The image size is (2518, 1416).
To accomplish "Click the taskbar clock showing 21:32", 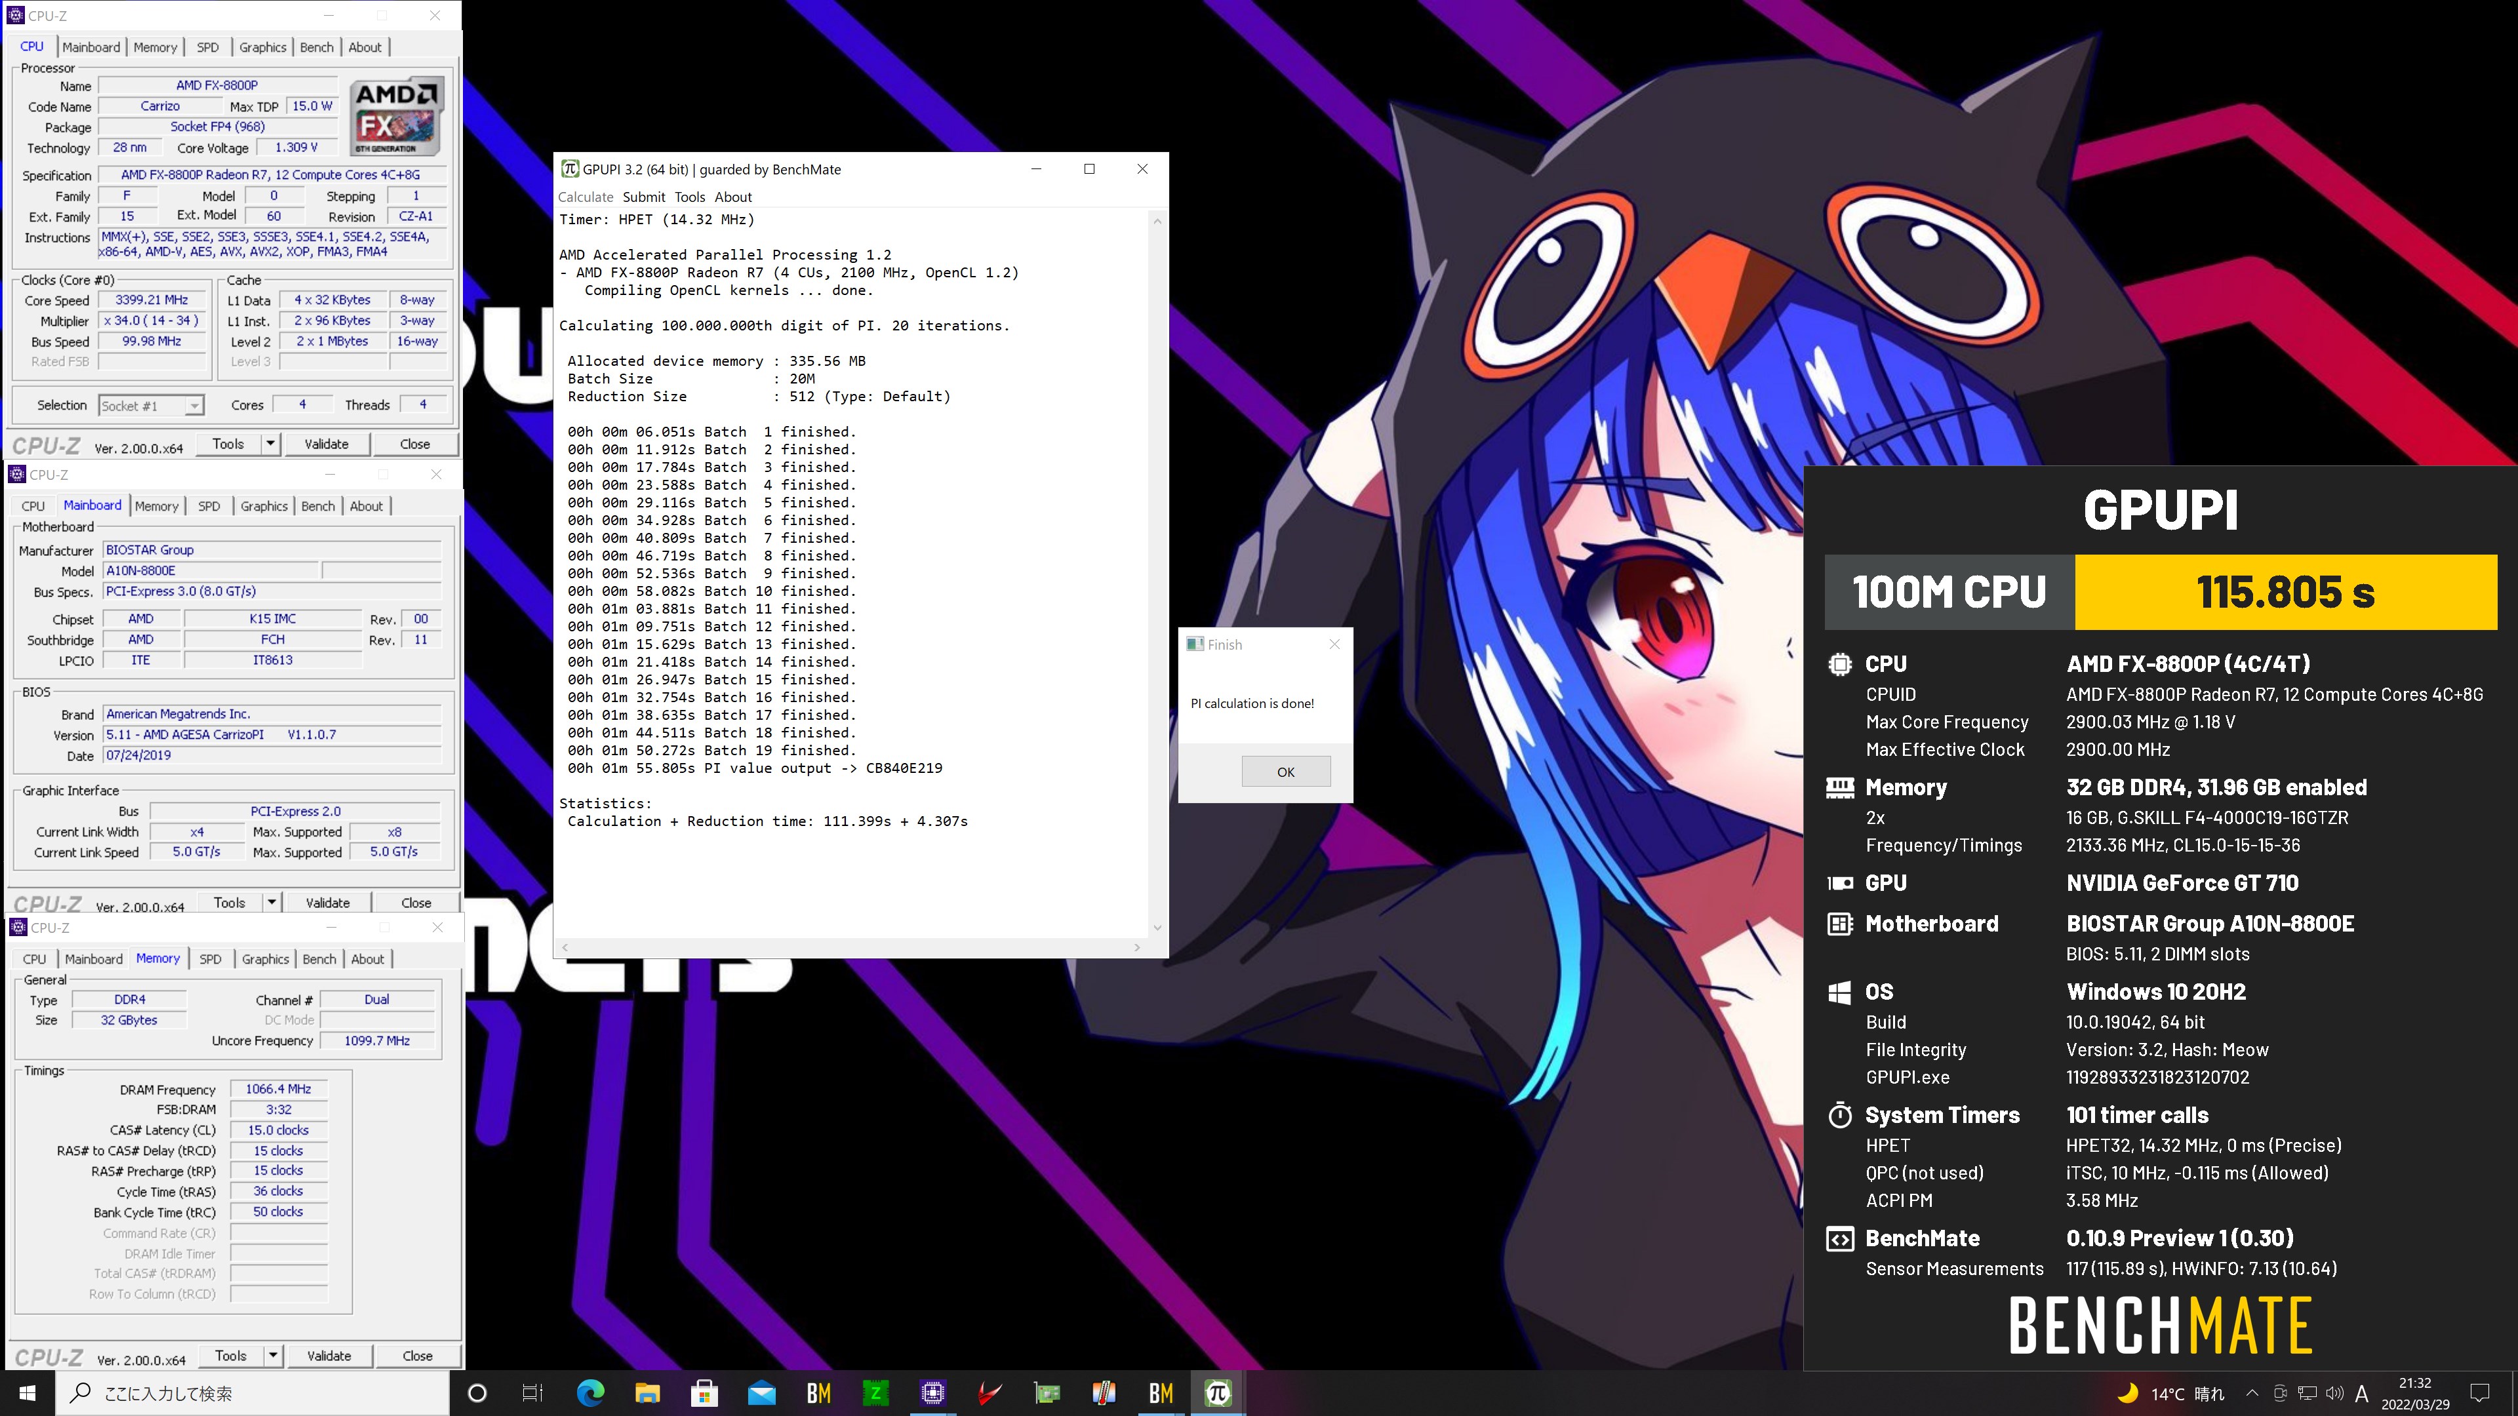I will click(x=2414, y=1394).
